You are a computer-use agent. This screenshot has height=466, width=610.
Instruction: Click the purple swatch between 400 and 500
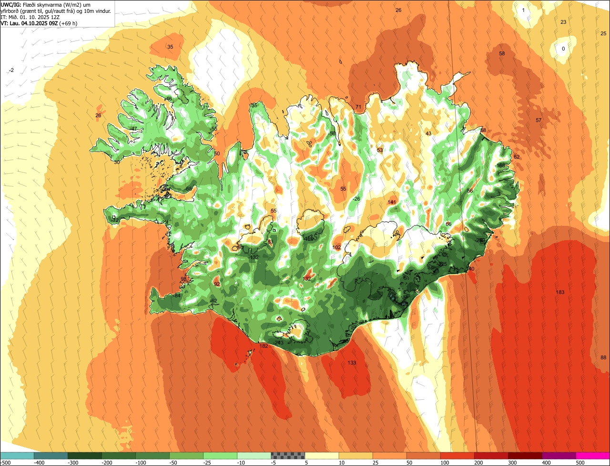(559, 456)
